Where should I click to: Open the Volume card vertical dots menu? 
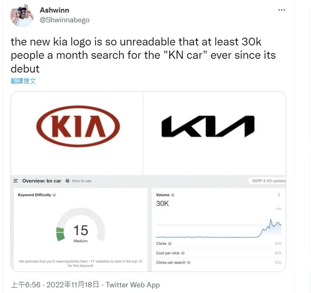[x=279, y=195]
